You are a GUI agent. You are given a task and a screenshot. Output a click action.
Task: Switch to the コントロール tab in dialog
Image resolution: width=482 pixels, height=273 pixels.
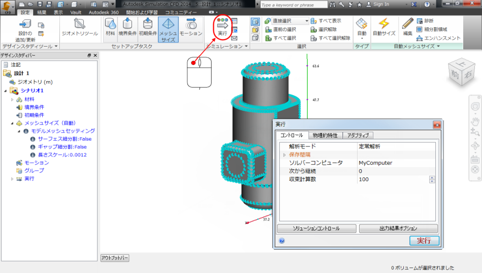point(292,135)
